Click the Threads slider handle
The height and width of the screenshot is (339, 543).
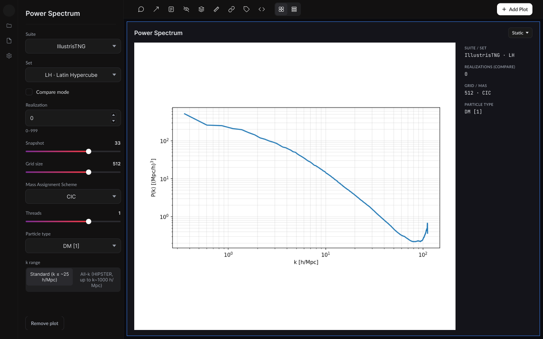(x=89, y=221)
